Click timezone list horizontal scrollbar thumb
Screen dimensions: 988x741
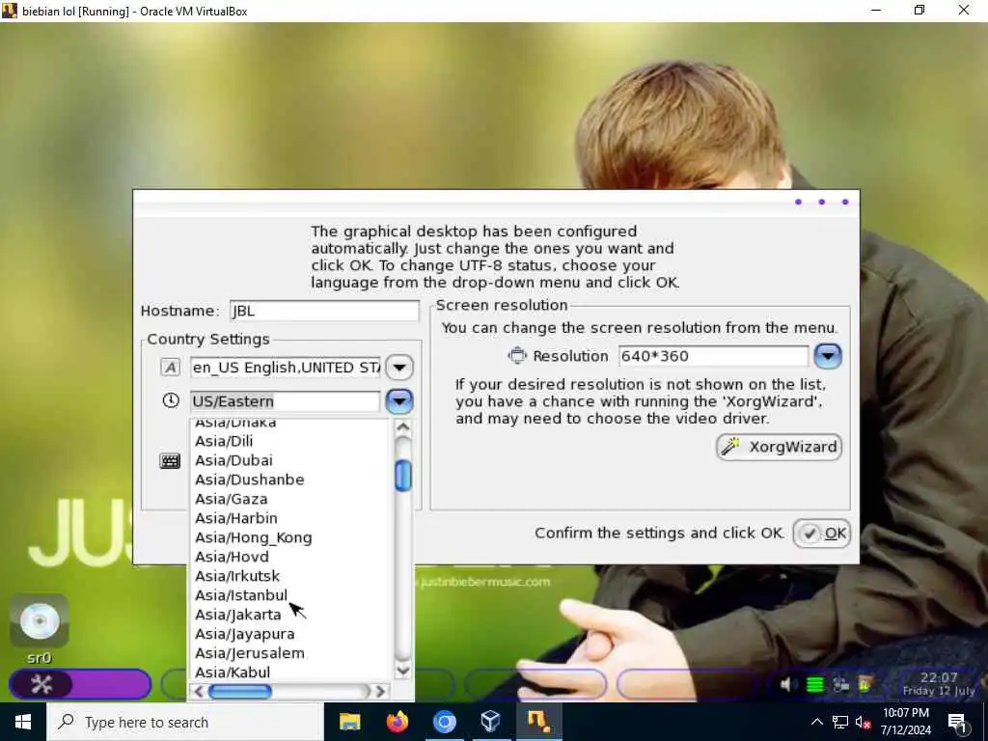(x=239, y=692)
